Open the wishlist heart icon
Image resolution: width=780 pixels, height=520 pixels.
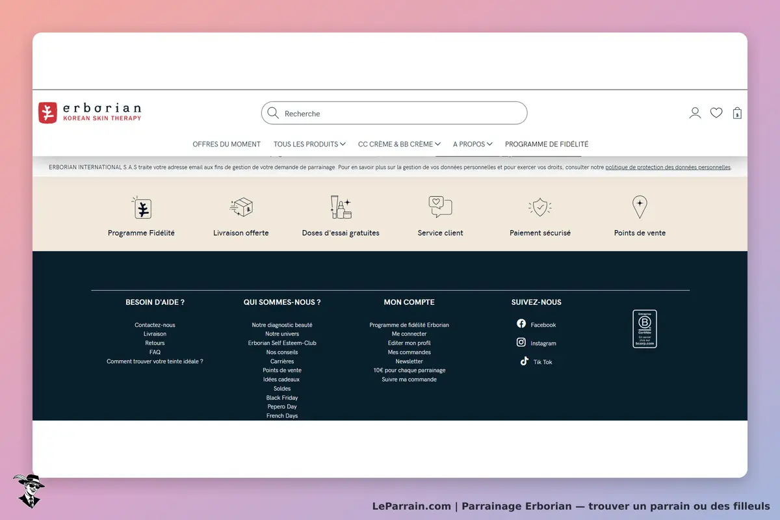(716, 113)
